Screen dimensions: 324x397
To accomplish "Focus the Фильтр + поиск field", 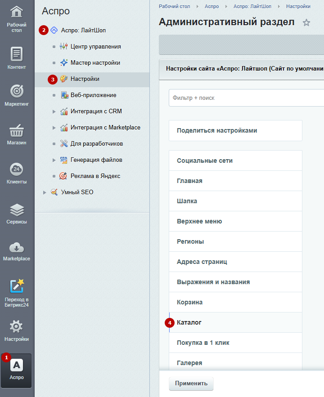I will tap(246, 98).
